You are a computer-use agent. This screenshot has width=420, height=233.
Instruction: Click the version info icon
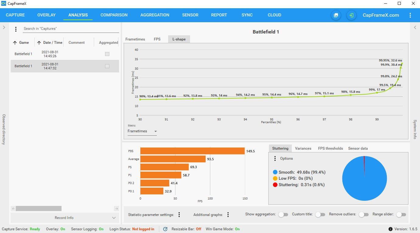390,229
